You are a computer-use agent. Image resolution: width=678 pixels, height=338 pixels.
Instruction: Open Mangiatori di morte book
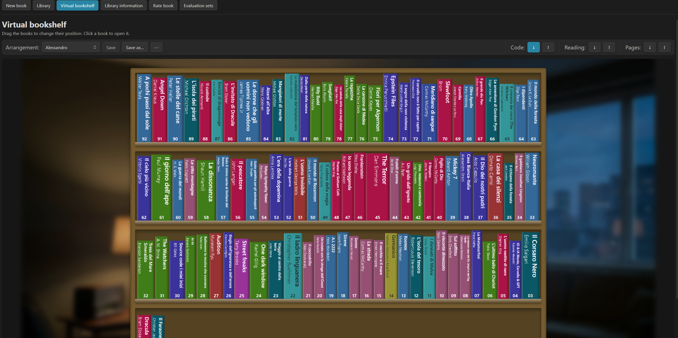click(x=278, y=111)
